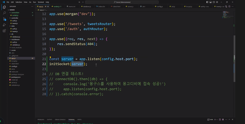Switch to the bcrypt.js editor tab
Screen dimensions: 245x124
pyautogui.click(x=189, y=6)
